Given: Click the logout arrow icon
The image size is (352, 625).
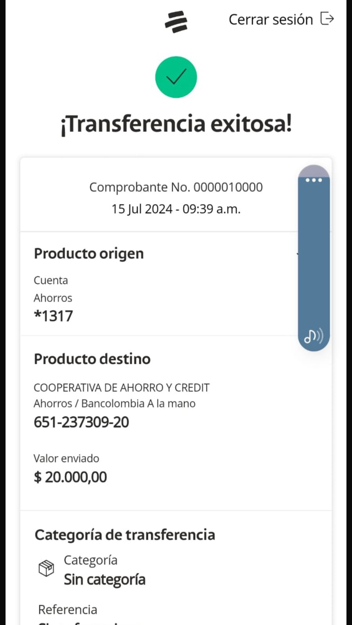Looking at the screenshot, I should pyautogui.click(x=327, y=18).
